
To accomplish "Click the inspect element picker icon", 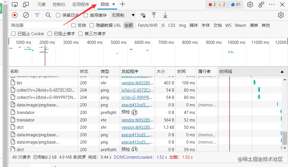I will 15,4.
